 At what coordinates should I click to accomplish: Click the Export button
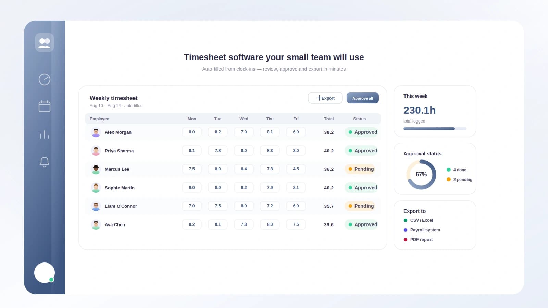pos(325,98)
